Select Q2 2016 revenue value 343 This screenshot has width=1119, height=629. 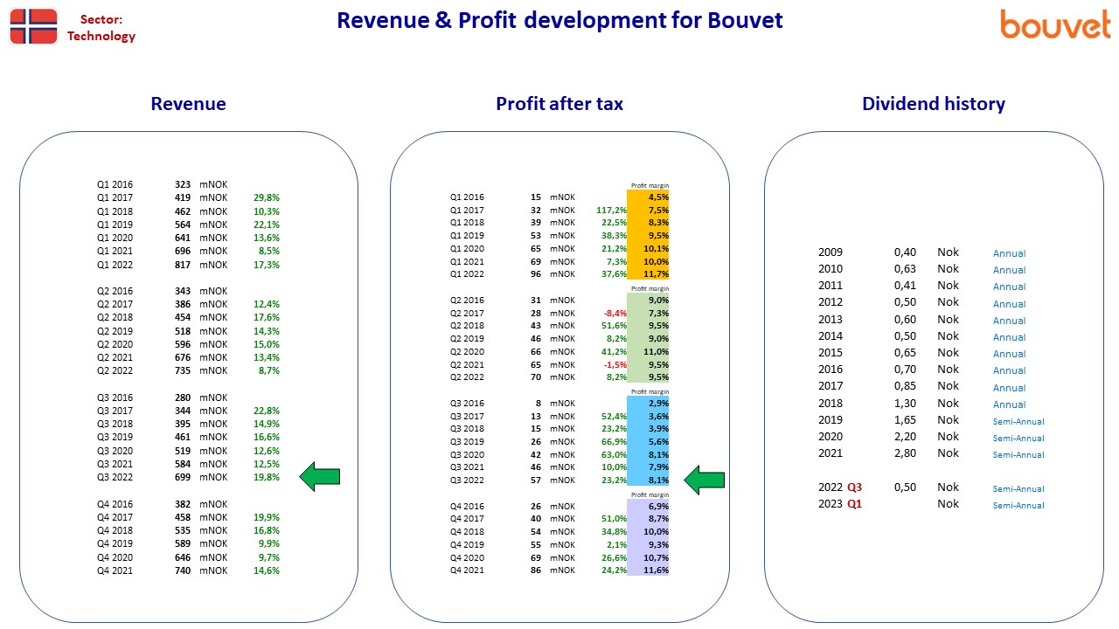pyautogui.click(x=182, y=291)
